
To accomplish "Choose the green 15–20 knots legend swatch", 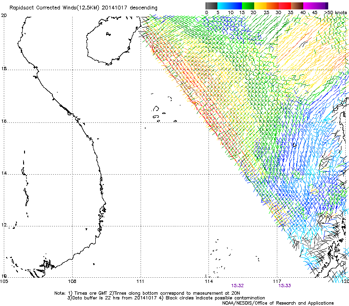I will [248, 6].
